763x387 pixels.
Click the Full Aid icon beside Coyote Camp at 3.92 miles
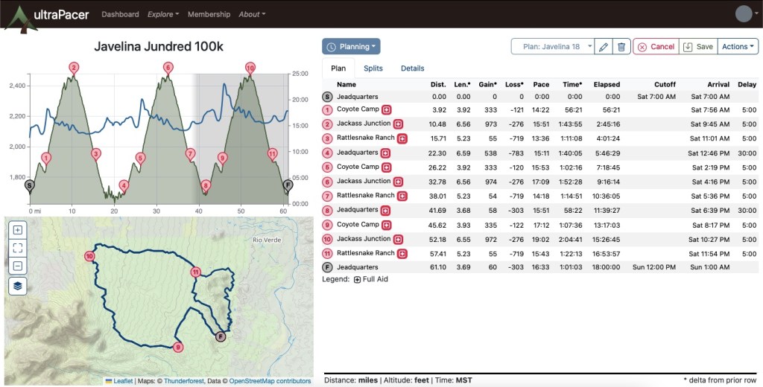point(386,109)
